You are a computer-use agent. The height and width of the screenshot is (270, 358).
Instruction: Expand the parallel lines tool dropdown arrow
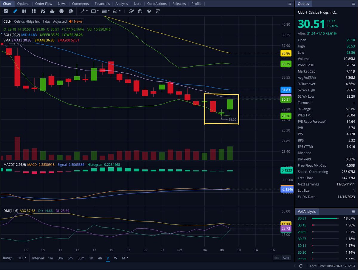point(109,11)
